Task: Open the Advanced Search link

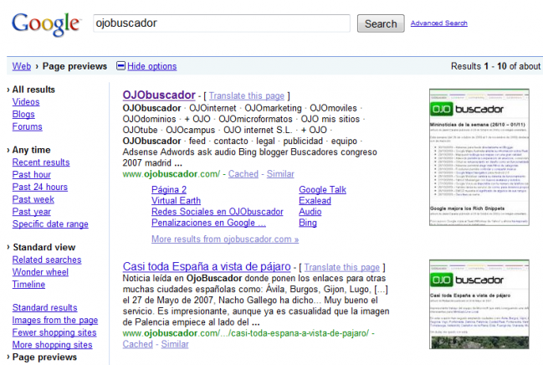Action: tap(438, 23)
